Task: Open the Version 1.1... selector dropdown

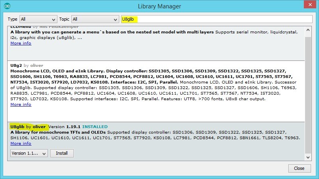Action: (x=29, y=153)
